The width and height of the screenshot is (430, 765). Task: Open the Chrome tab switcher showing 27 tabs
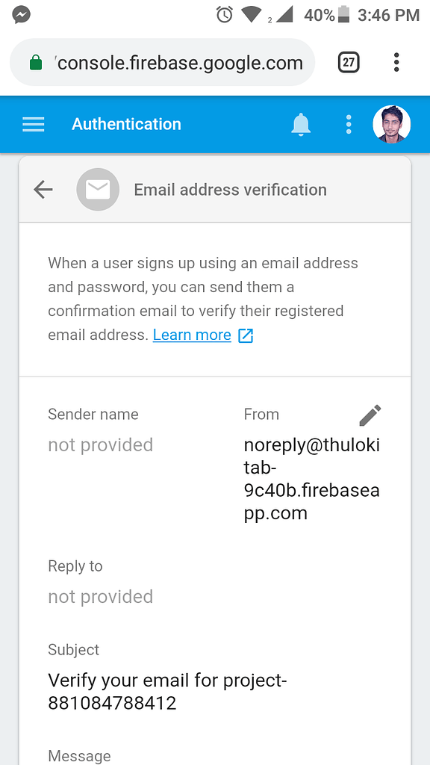coord(348,62)
